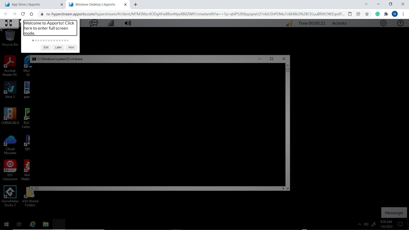Open the Chrome extensions puzzle icon

tap(386, 14)
